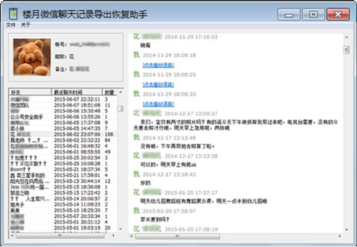Click the timestamp 2014-12-17 13:09:37
Image resolution: width=357 pixels, height=247 pixels.
click(191, 114)
